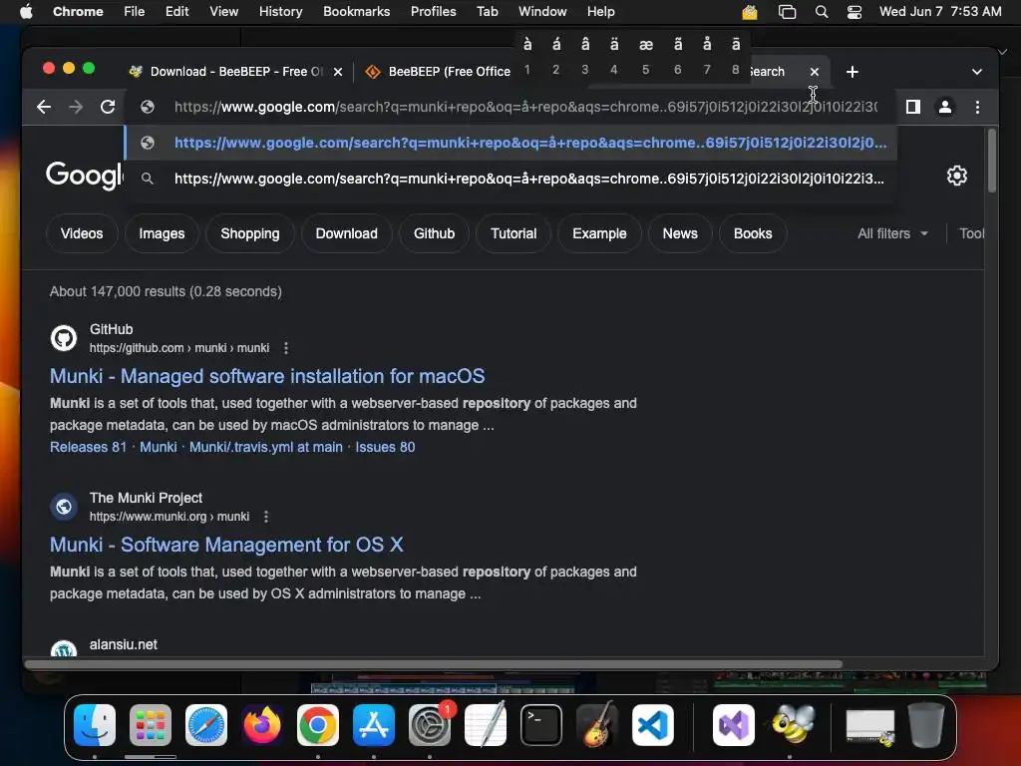1021x766 pixels.
Task: Close the Download - BeeBEEP tab
Action: 338,72
